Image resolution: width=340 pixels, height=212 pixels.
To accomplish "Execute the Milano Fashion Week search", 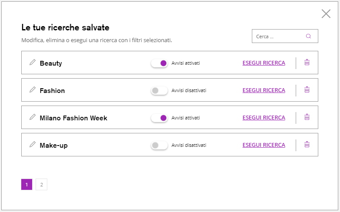I will pos(264,118).
